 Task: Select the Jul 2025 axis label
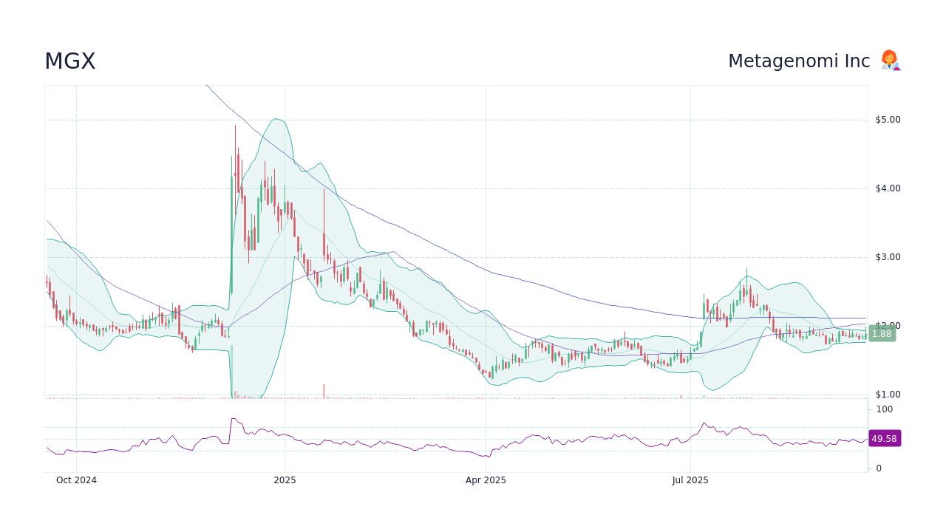point(690,480)
